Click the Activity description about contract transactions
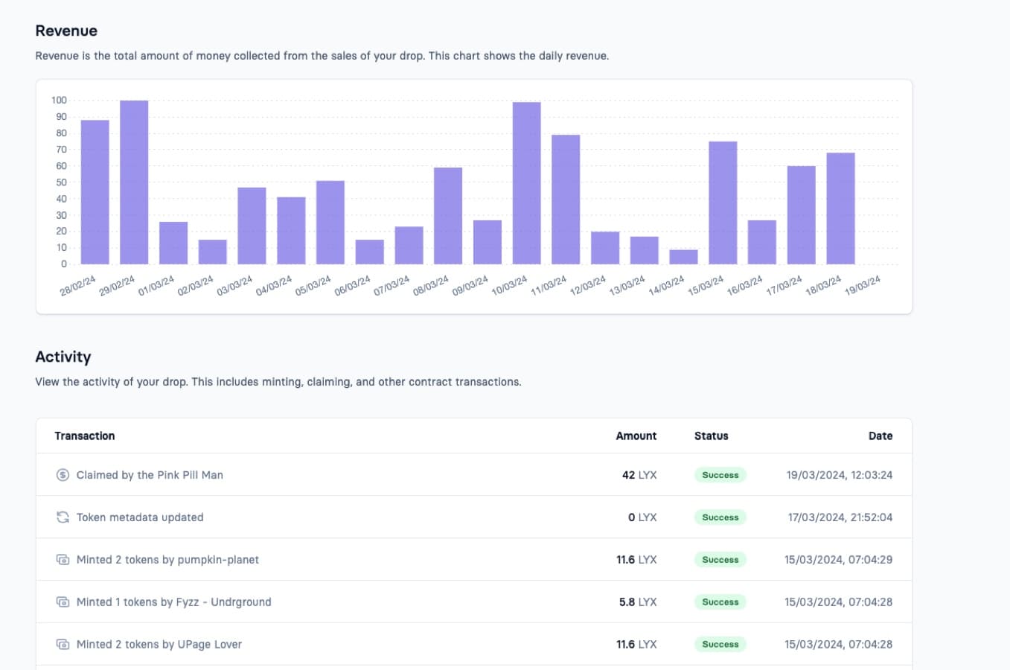 (278, 382)
